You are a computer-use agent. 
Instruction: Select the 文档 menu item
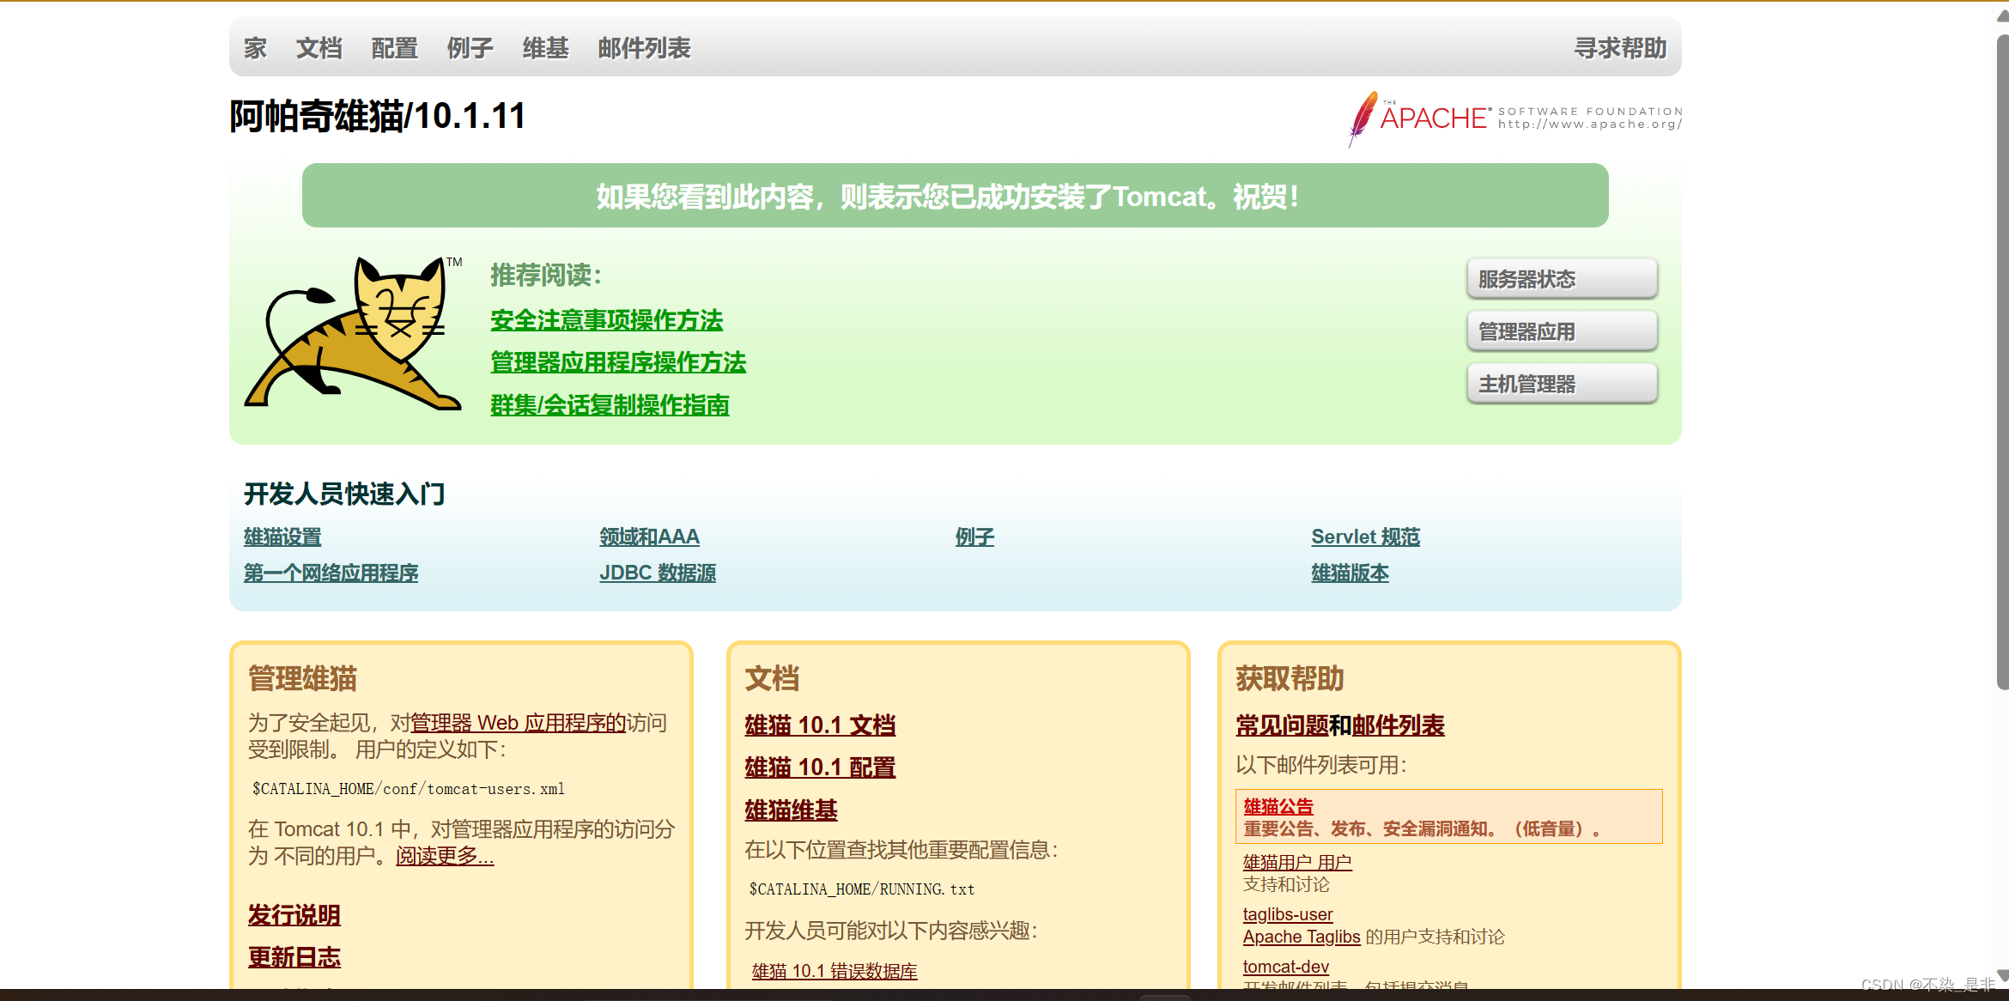point(319,48)
